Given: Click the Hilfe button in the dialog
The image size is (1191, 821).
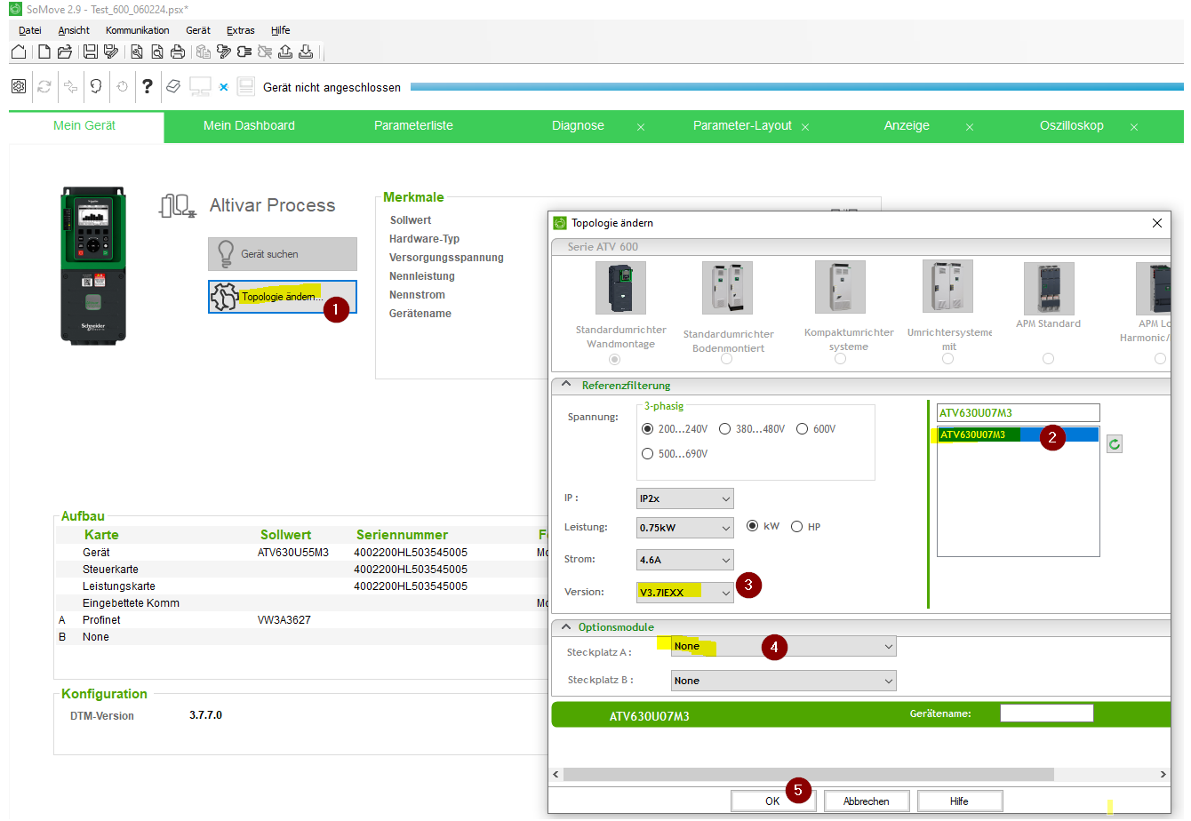Looking at the screenshot, I should (x=960, y=801).
